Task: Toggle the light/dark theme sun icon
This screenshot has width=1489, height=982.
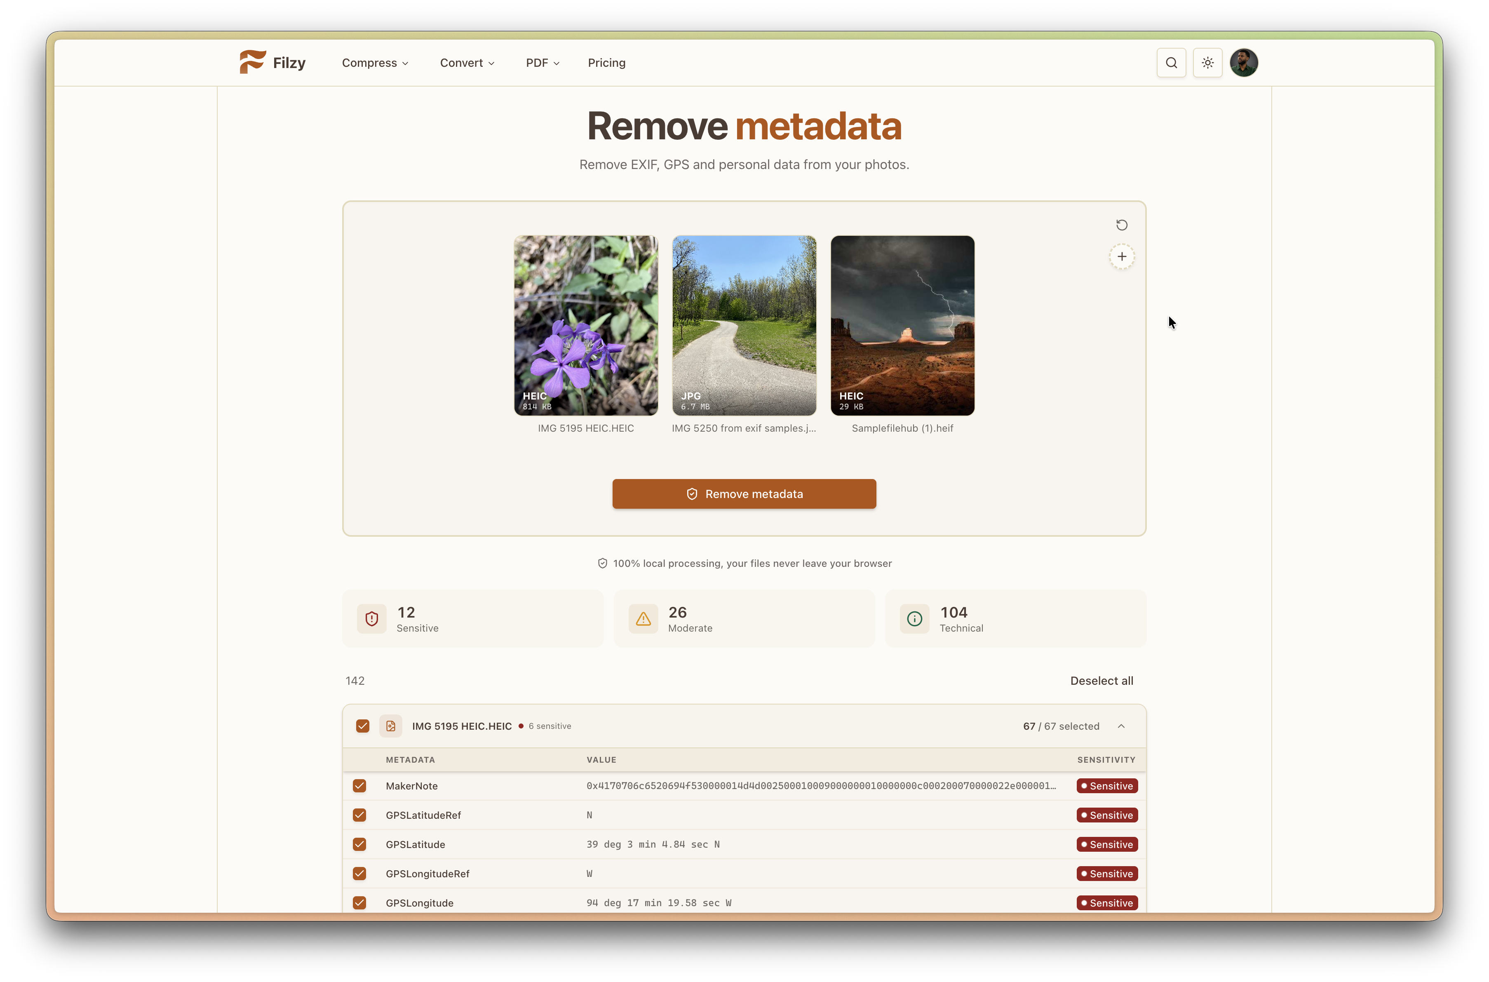Action: point(1207,63)
